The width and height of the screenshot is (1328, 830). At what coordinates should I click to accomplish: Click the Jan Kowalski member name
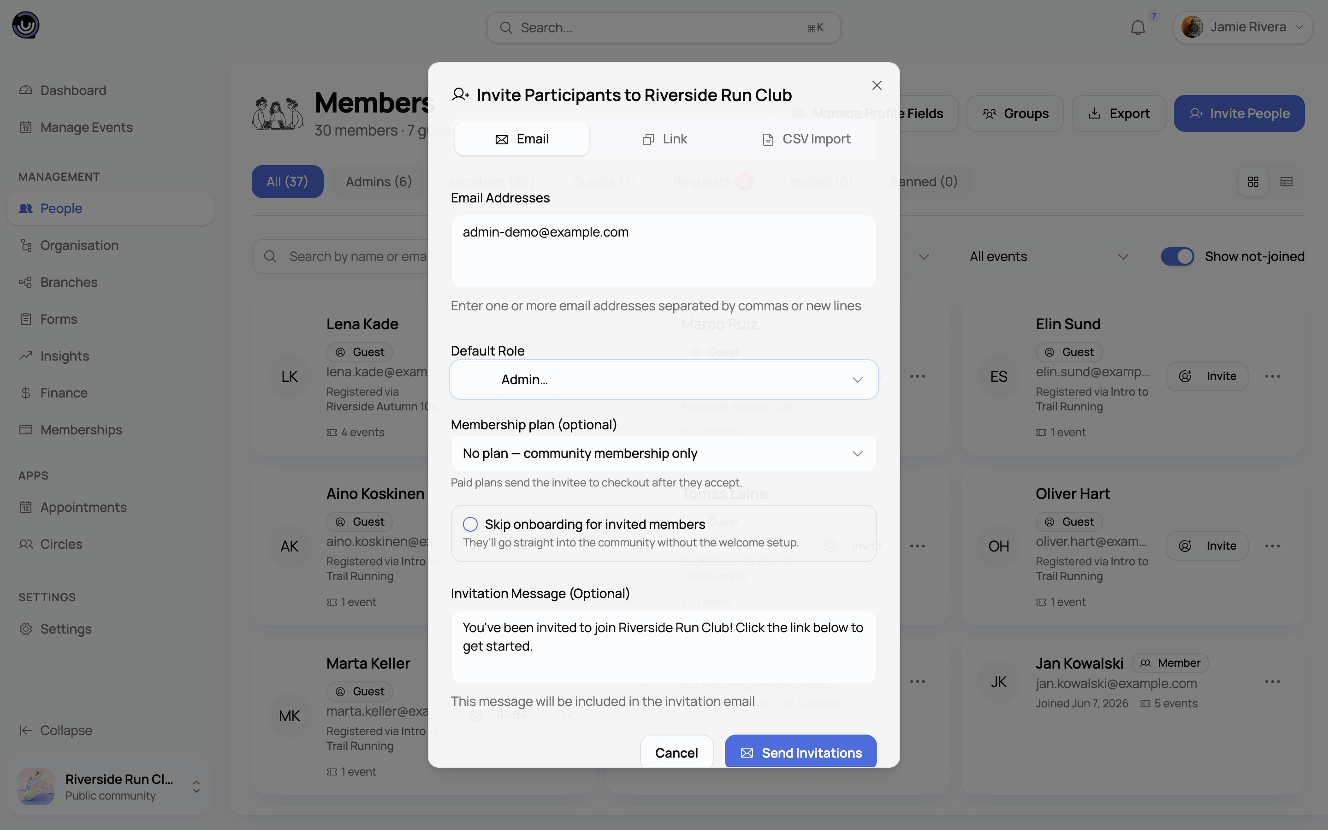click(1079, 663)
